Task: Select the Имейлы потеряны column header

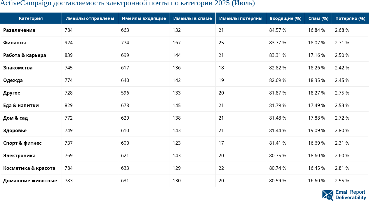Action: point(241,18)
